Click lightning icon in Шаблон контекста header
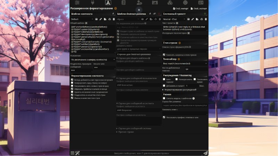The width and height of the screenshot is (278, 156). (x=113, y=14)
